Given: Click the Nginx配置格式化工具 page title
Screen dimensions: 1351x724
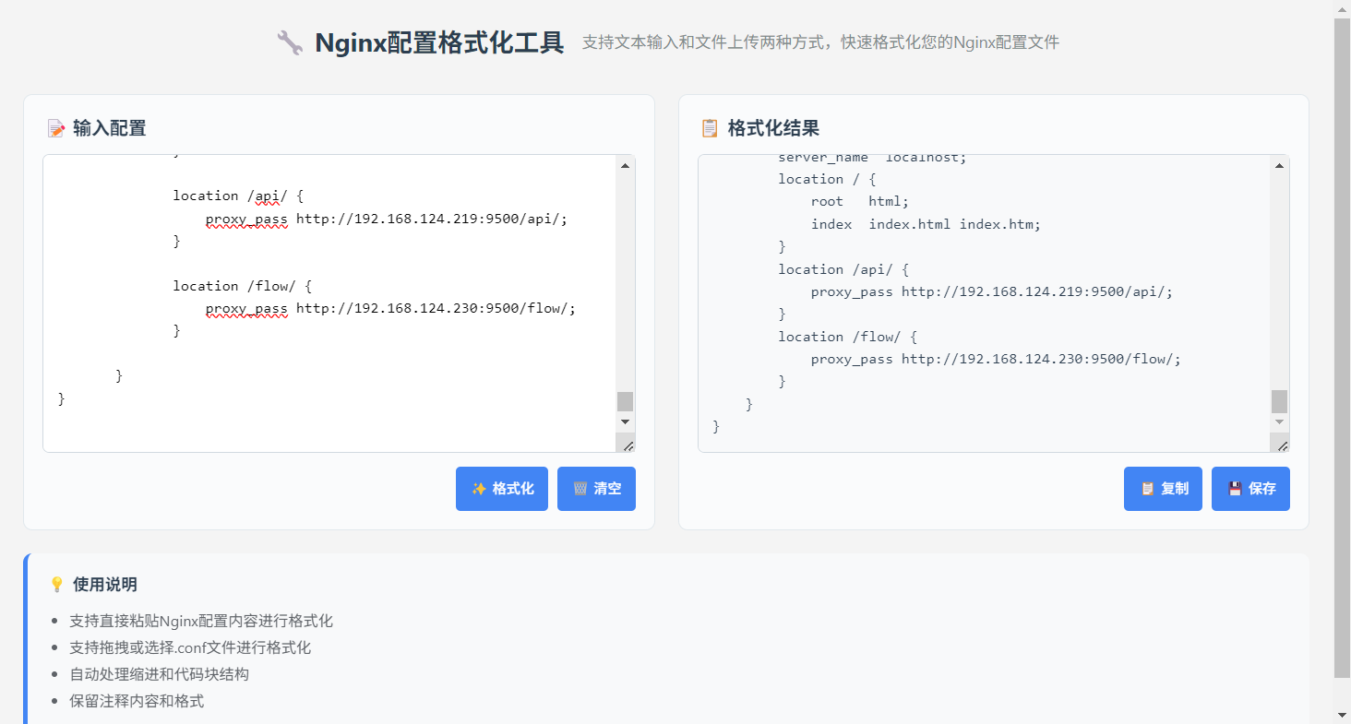Looking at the screenshot, I should 439,42.
